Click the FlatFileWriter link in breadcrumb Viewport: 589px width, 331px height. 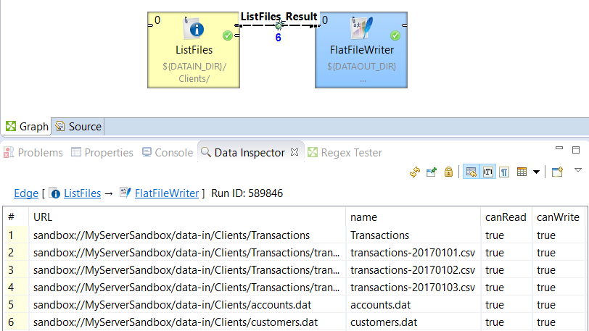(166, 193)
